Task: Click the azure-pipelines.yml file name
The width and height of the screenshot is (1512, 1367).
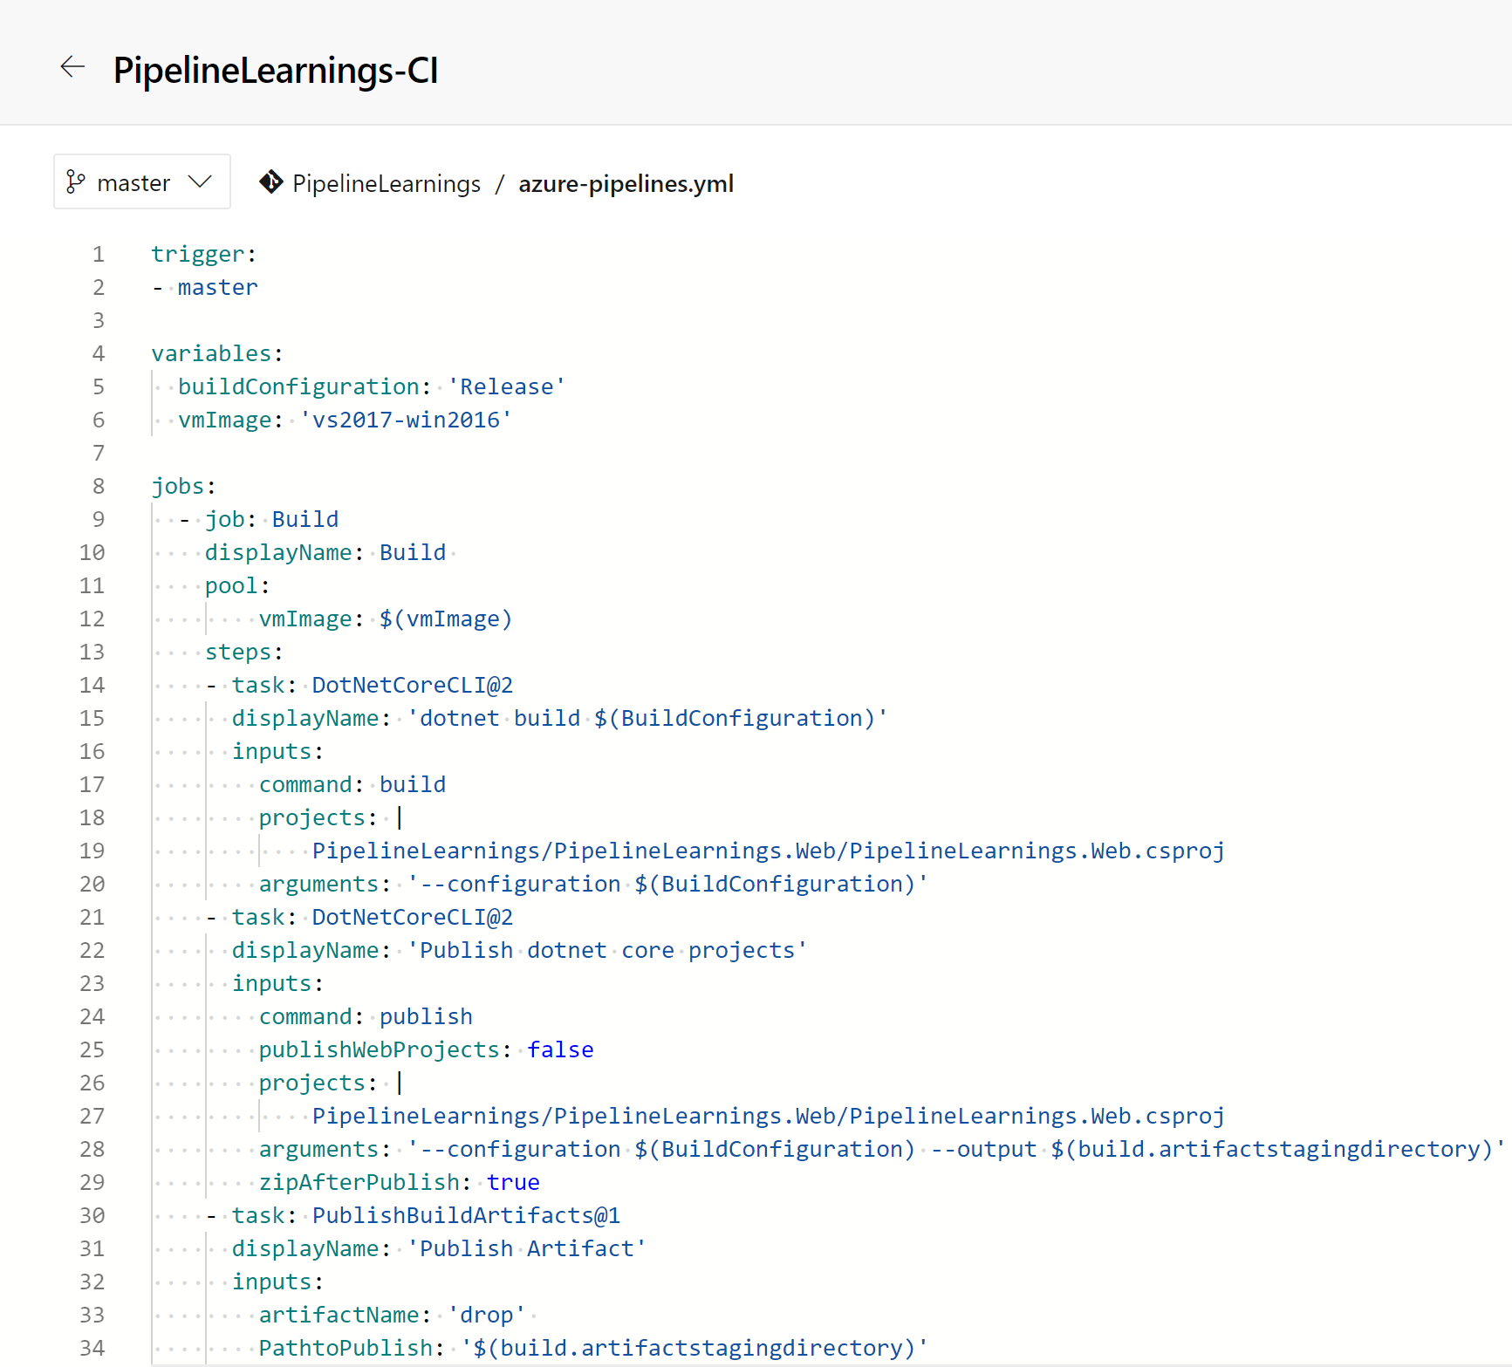Action: click(x=626, y=184)
